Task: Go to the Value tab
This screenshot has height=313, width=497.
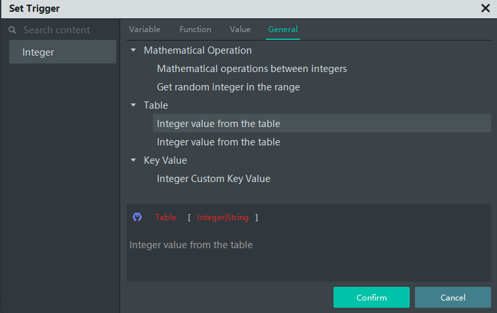Action: 240,29
